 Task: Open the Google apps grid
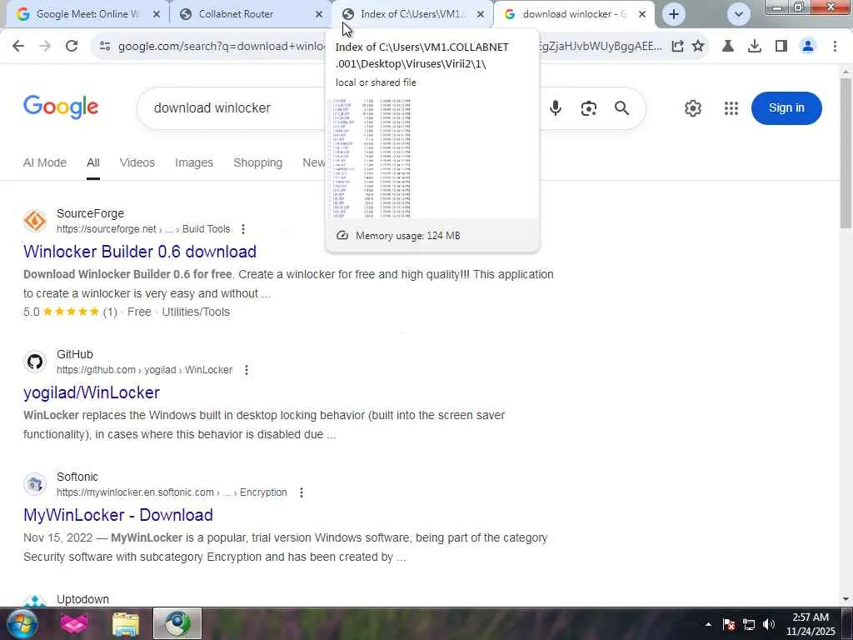[731, 108]
